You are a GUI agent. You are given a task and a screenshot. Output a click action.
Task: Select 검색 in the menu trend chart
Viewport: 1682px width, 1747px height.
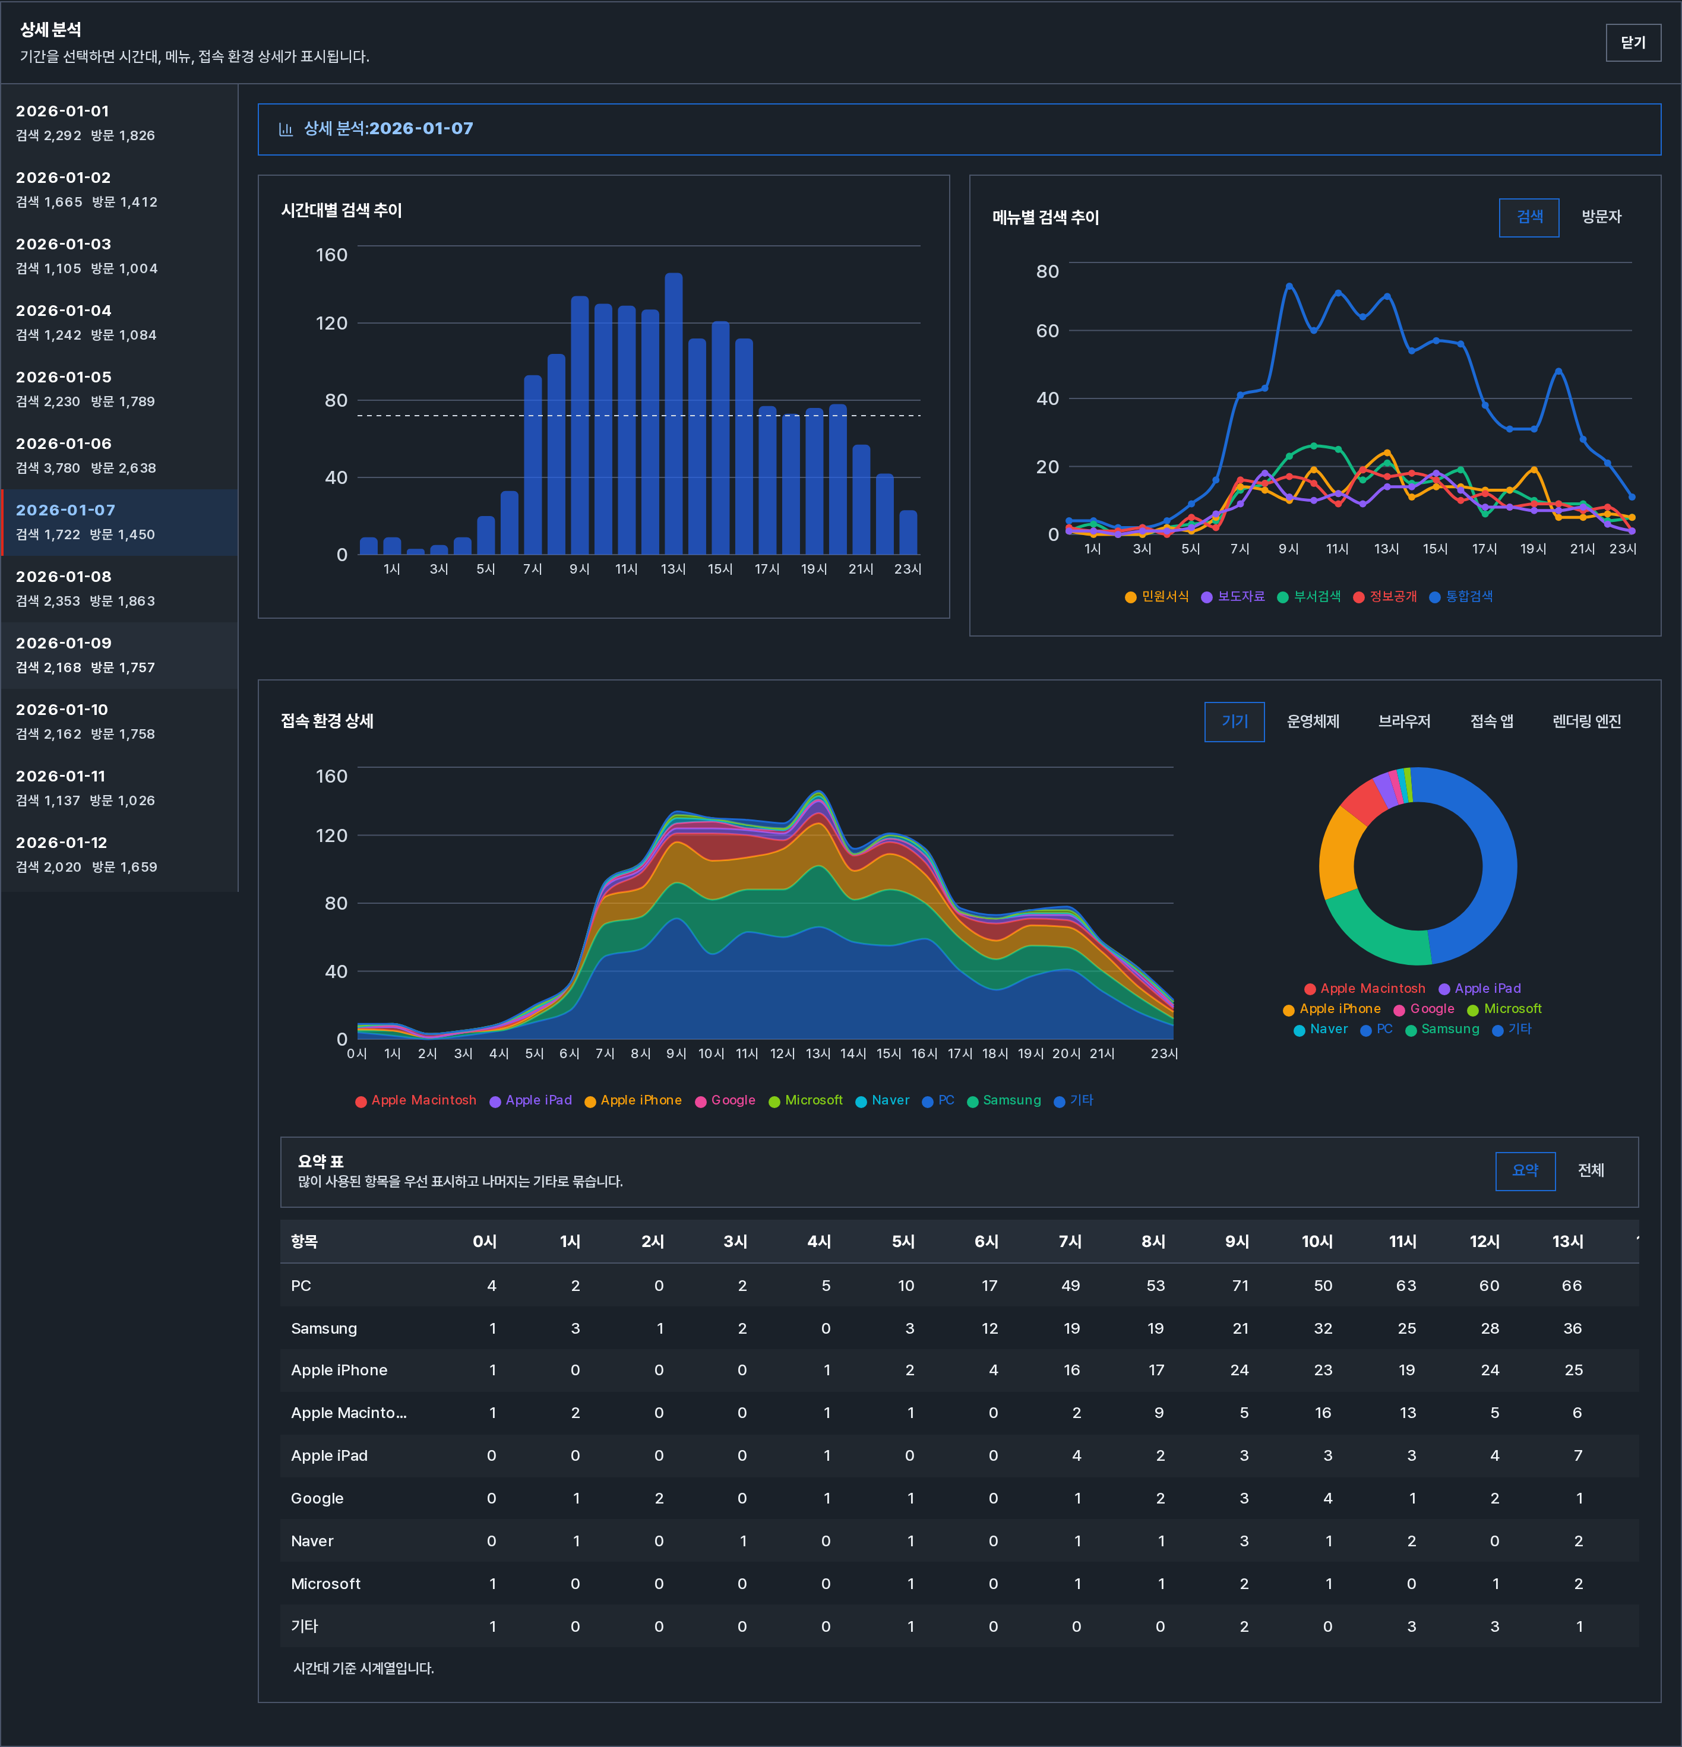click(x=1529, y=217)
